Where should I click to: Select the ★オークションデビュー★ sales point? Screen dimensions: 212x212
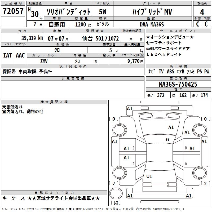coord(170,37)
